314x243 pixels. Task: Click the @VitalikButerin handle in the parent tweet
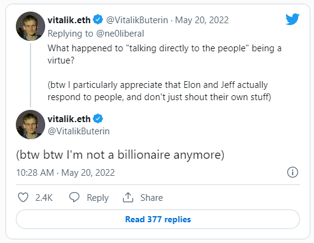pyautogui.click(x=137, y=20)
